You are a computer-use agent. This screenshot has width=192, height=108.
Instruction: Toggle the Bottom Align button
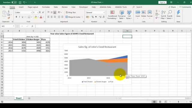55,12
